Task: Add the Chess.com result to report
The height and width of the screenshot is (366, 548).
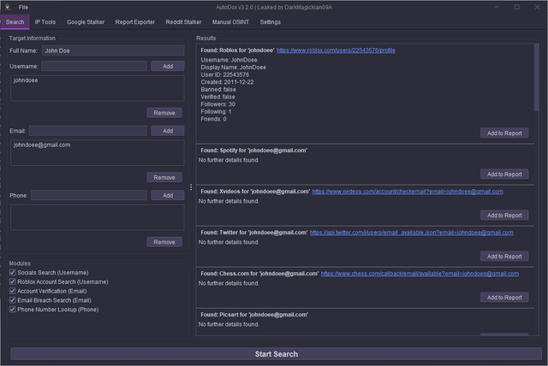Action: (504, 298)
